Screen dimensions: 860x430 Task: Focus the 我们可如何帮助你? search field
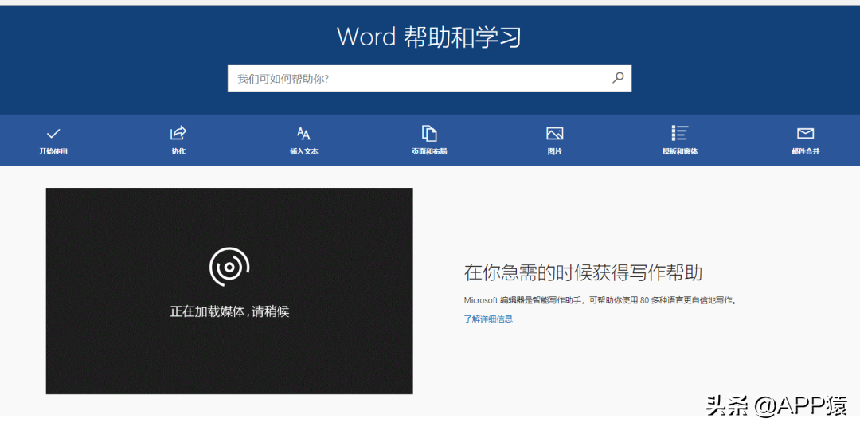[429, 78]
